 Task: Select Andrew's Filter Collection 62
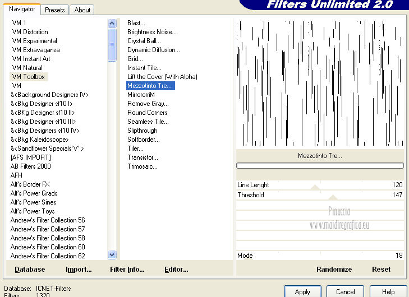[48, 256]
